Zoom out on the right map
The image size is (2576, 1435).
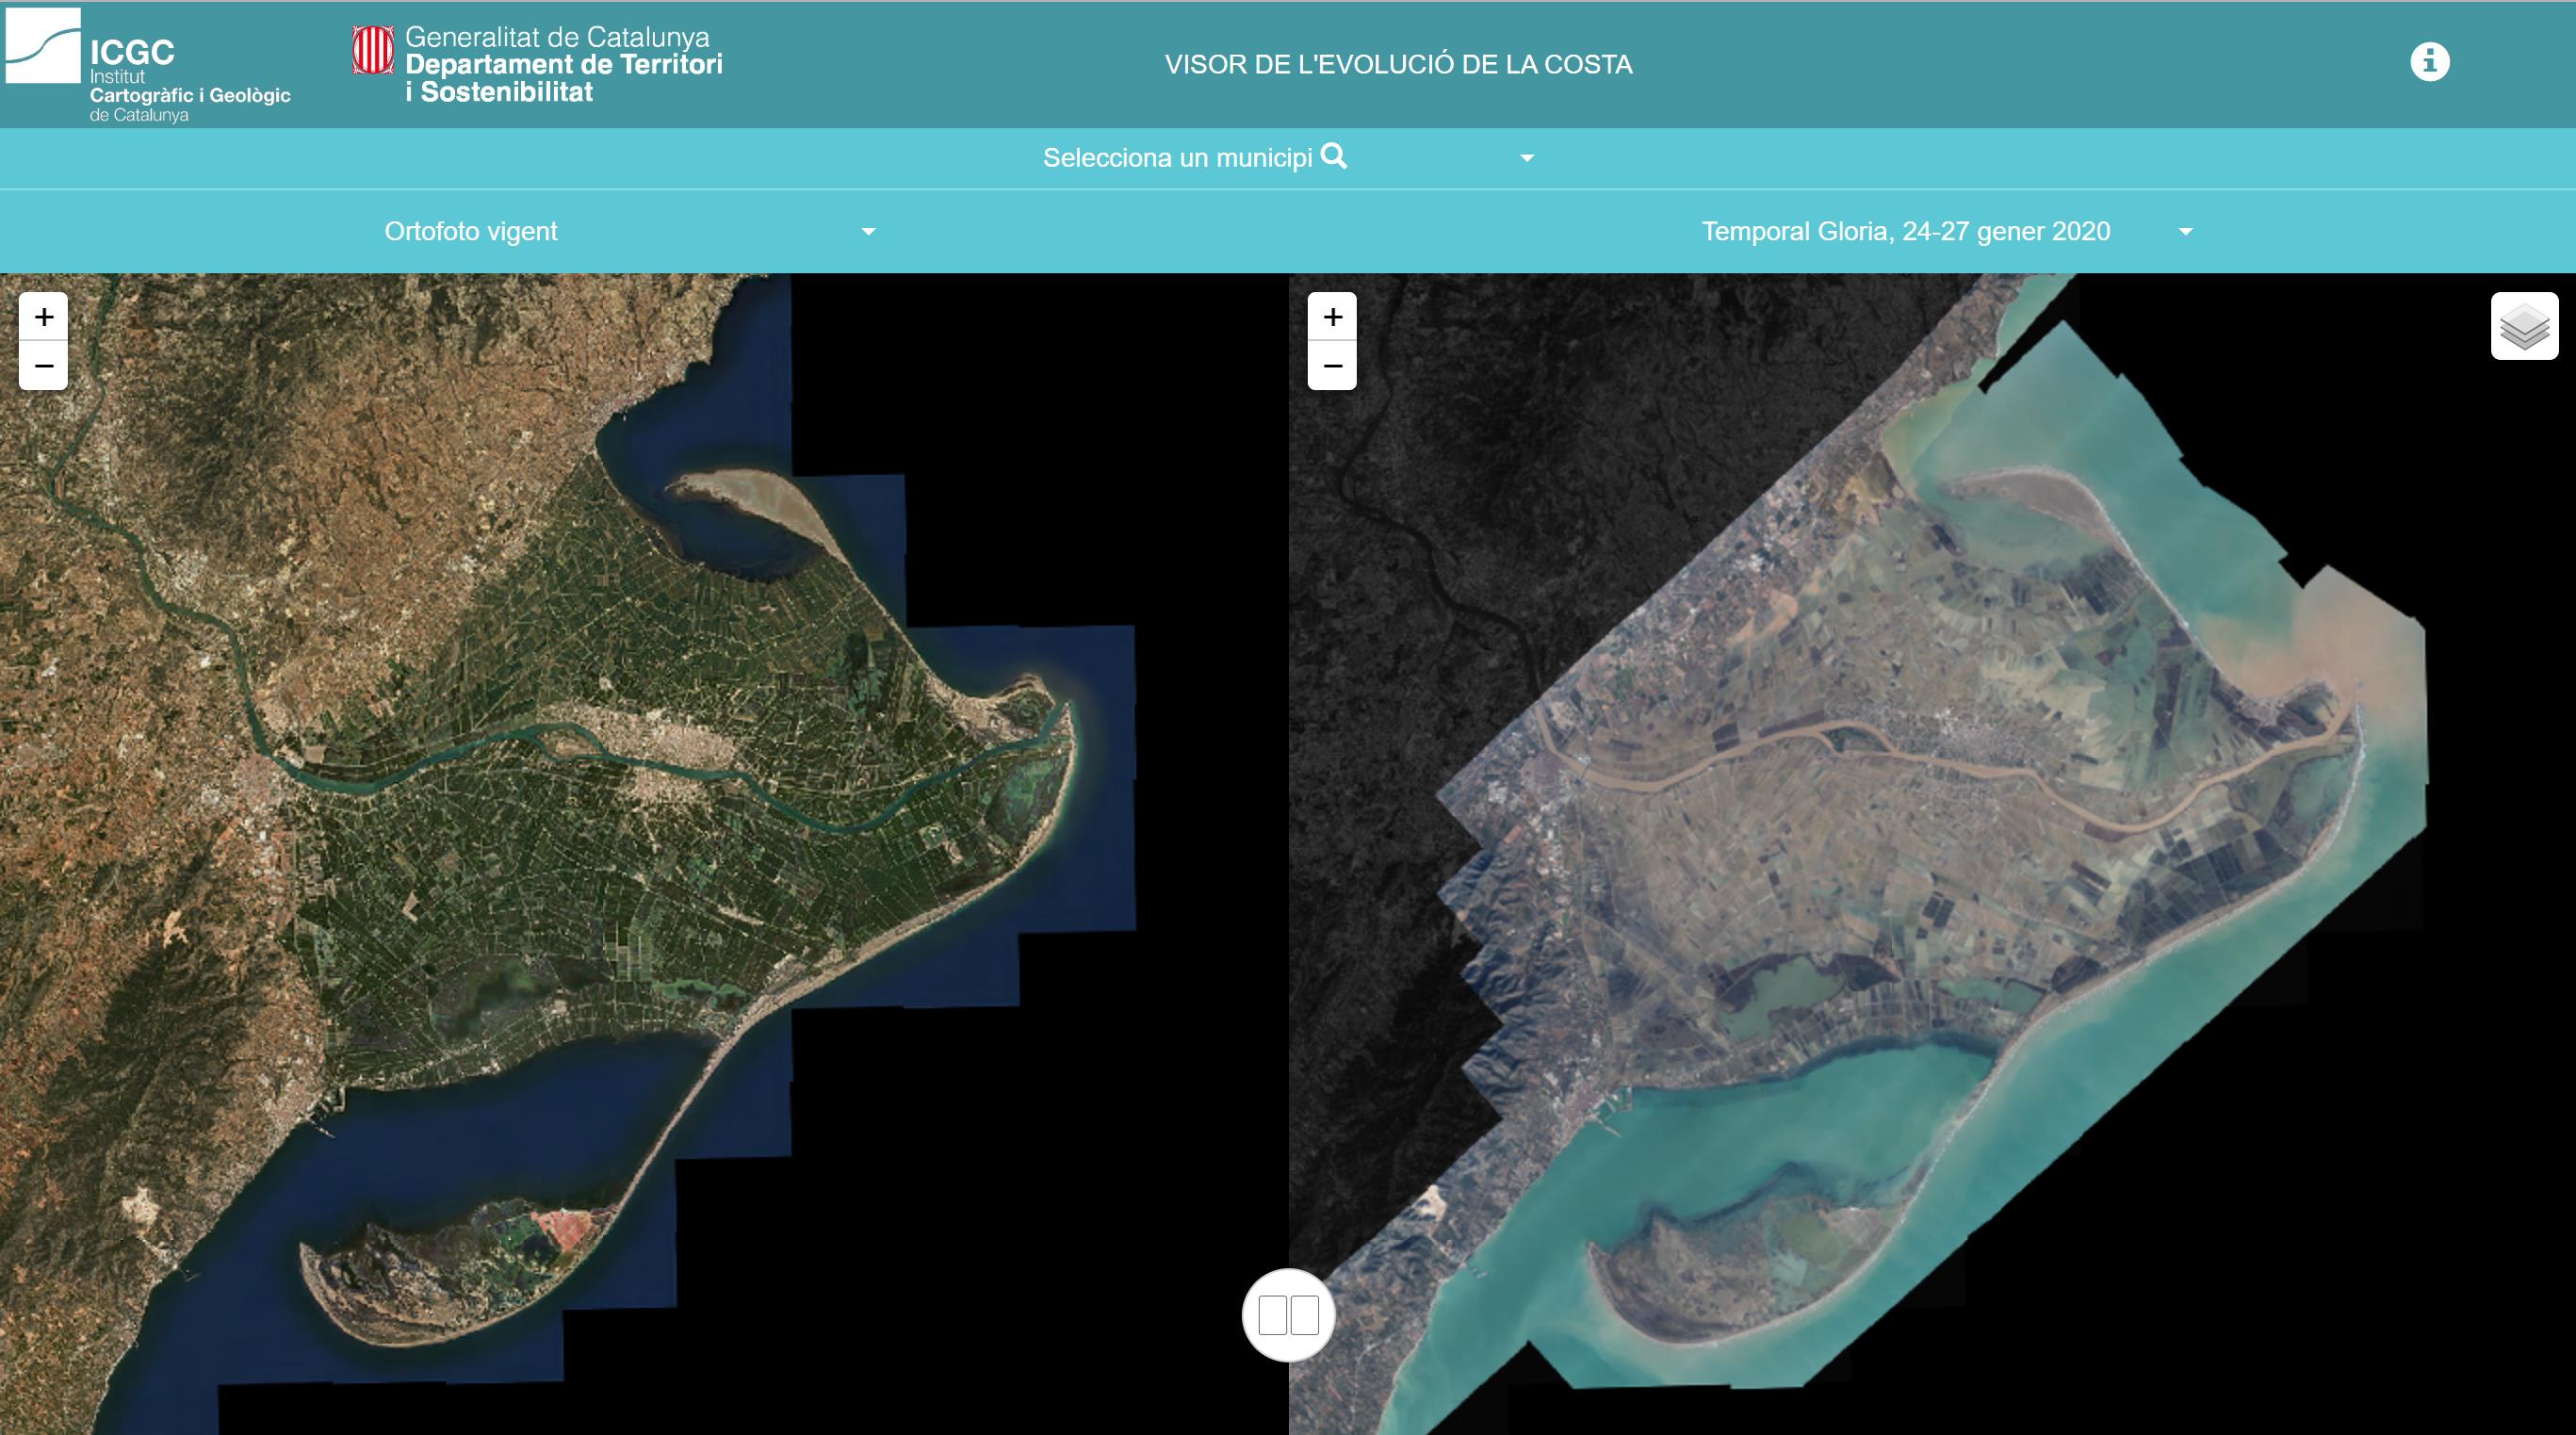tap(1332, 365)
